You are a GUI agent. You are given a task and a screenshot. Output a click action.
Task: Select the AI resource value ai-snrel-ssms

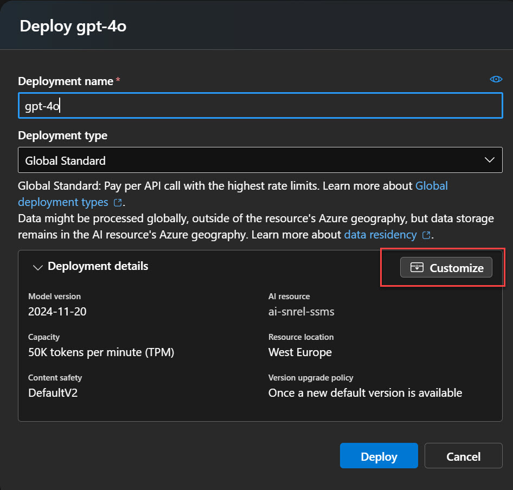click(x=302, y=312)
